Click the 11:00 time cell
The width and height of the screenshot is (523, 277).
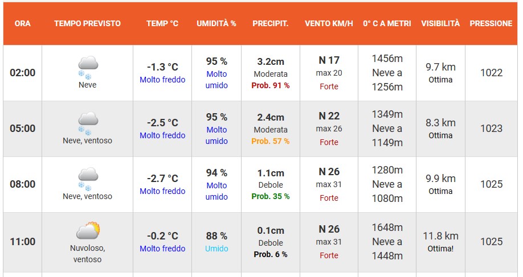click(x=23, y=242)
